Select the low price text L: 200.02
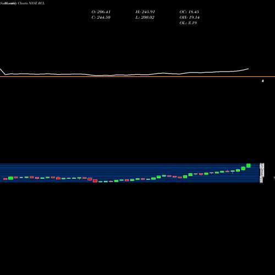Screen dimensions: 275x275 [x=145, y=18]
